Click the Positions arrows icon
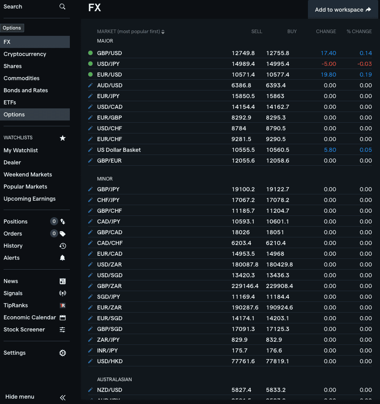The width and height of the screenshot is (380, 404). click(63, 221)
